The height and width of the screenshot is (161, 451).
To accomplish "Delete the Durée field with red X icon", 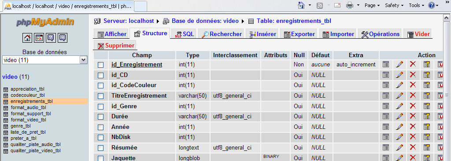I will [413, 116].
